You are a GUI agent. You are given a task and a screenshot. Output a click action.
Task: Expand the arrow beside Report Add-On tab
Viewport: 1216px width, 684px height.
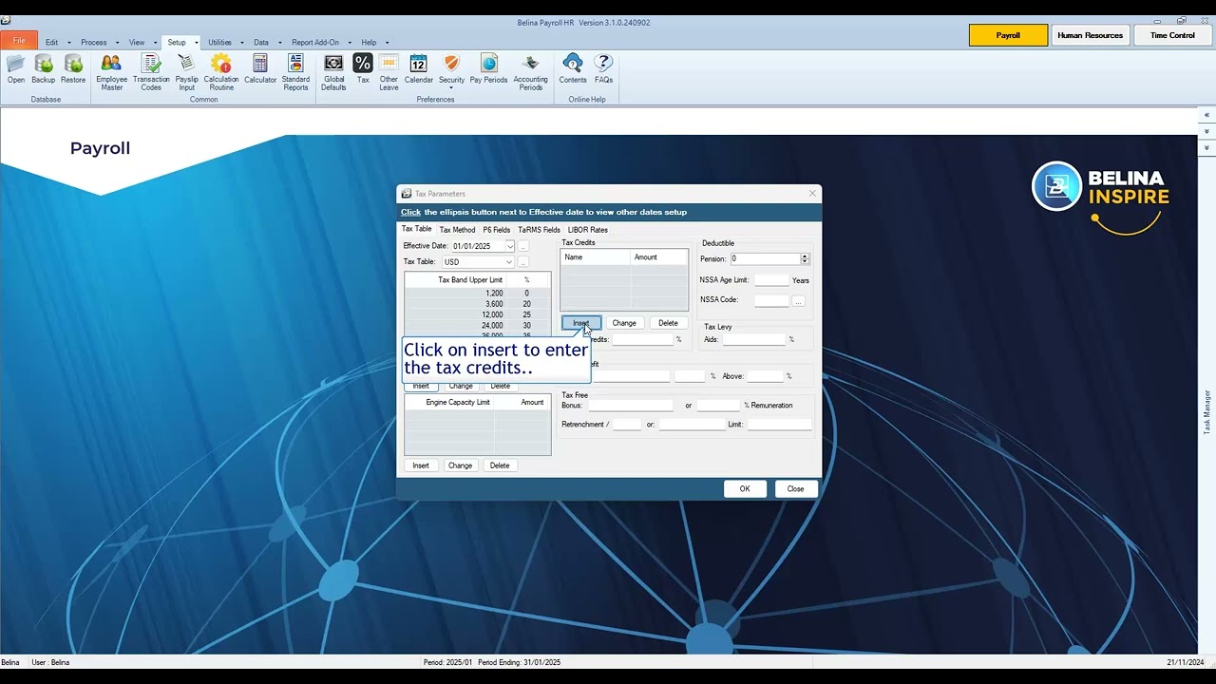(350, 43)
